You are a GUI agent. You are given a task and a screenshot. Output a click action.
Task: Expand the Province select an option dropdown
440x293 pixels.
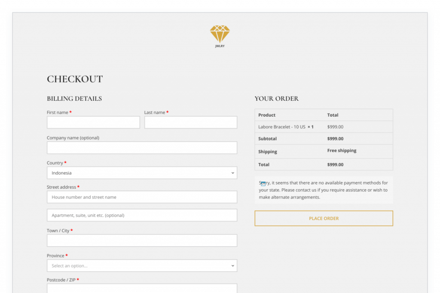(142, 266)
